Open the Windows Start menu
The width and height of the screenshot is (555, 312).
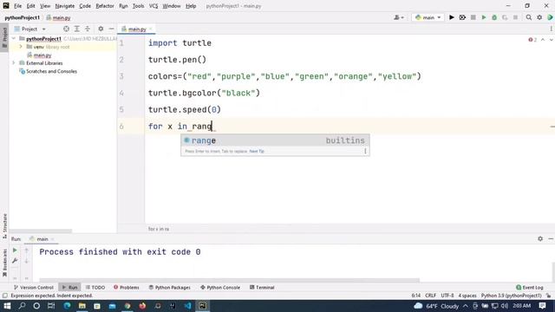7,306
